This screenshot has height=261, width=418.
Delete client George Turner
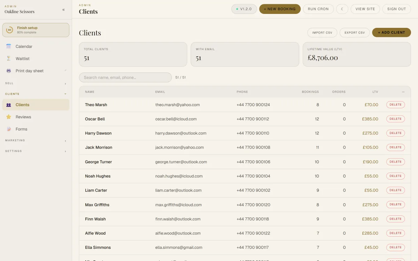(x=396, y=162)
